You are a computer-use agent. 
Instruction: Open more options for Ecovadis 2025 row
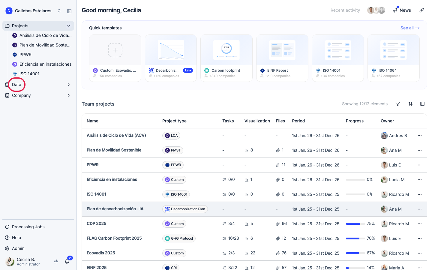pyautogui.click(x=420, y=253)
